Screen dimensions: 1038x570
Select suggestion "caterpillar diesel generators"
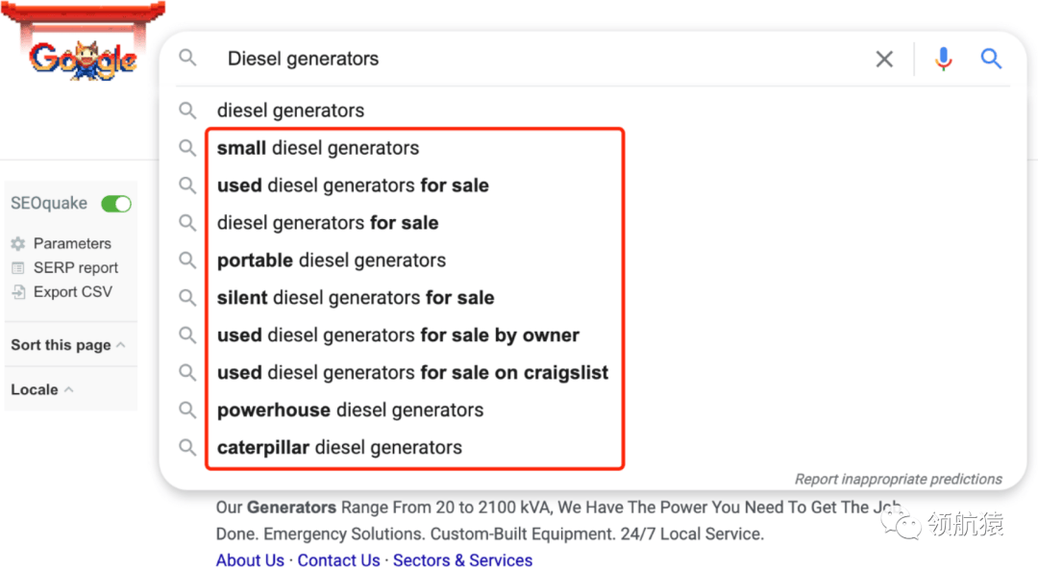click(x=339, y=448)
